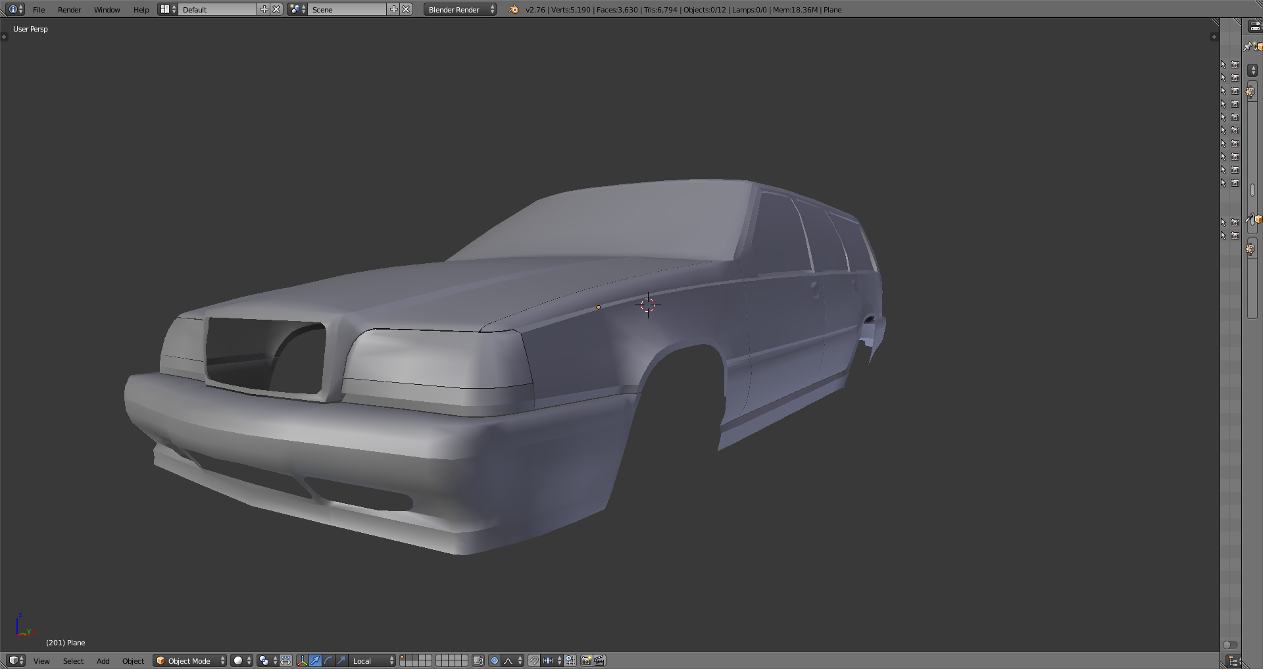Viewport: 1263px width, 669px height.
Task: Open the Info editor type selector
Action: point(16,9)
